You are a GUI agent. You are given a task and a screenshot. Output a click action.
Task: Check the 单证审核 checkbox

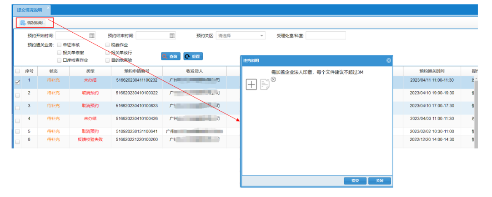(x=59, y=45)
